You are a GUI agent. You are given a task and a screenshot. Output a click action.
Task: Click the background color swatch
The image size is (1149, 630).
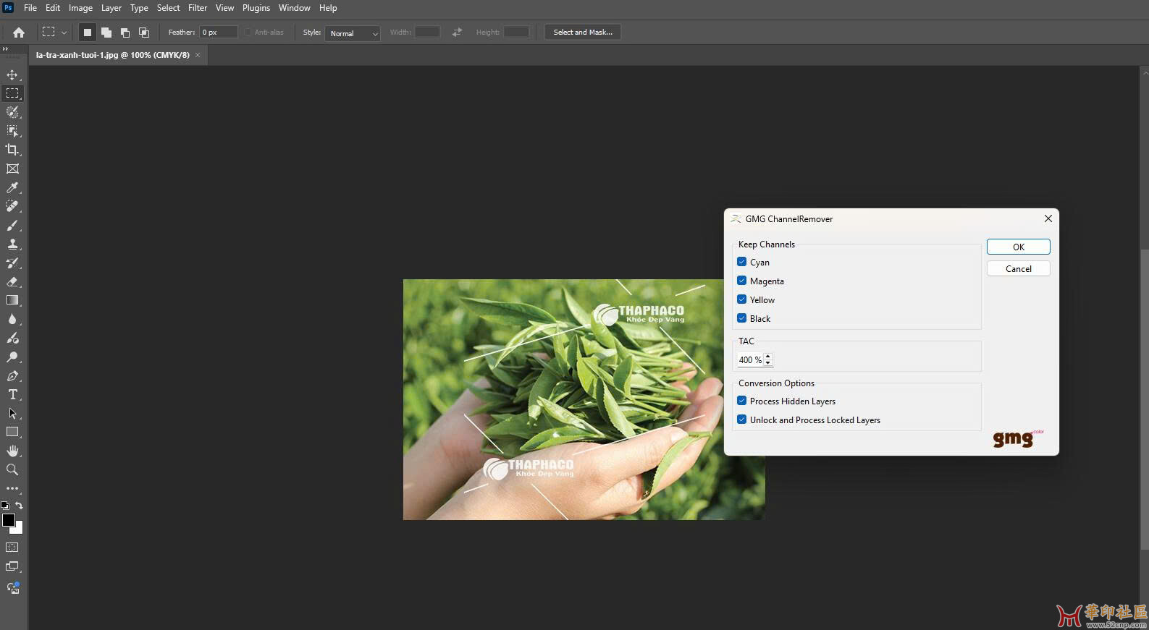pyautogui.click(x=18, y=529)
